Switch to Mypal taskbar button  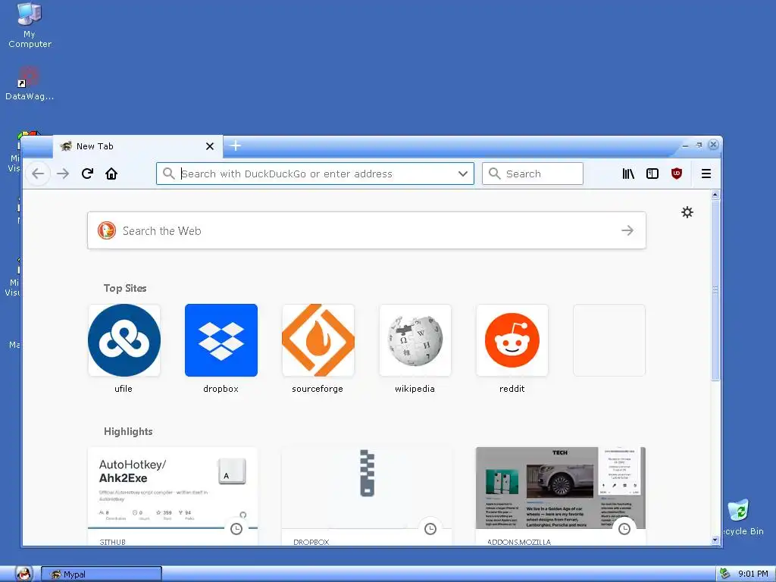click(102, 574)
